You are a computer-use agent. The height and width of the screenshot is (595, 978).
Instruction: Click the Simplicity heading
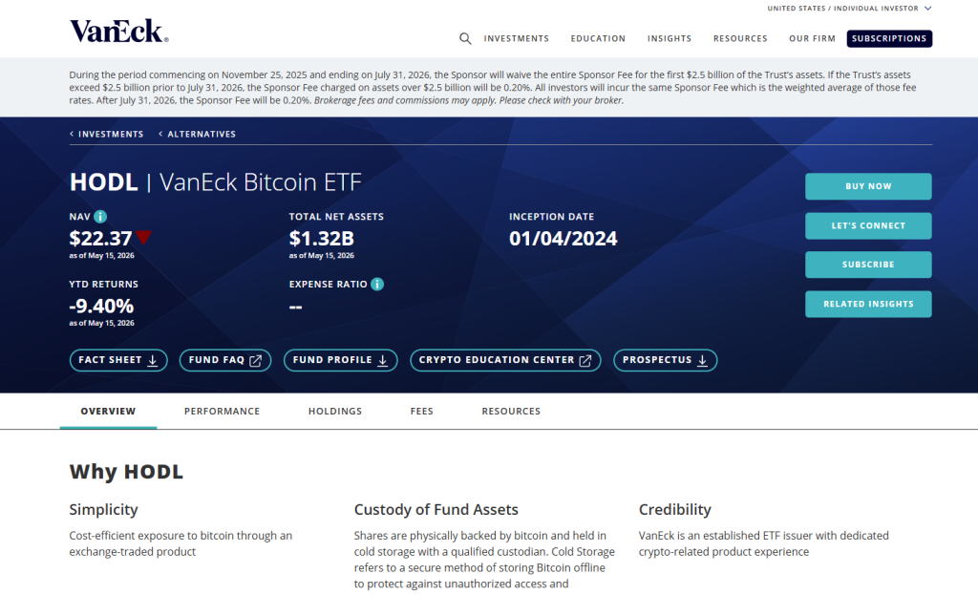pyautogui.click(x=103, y=510)
